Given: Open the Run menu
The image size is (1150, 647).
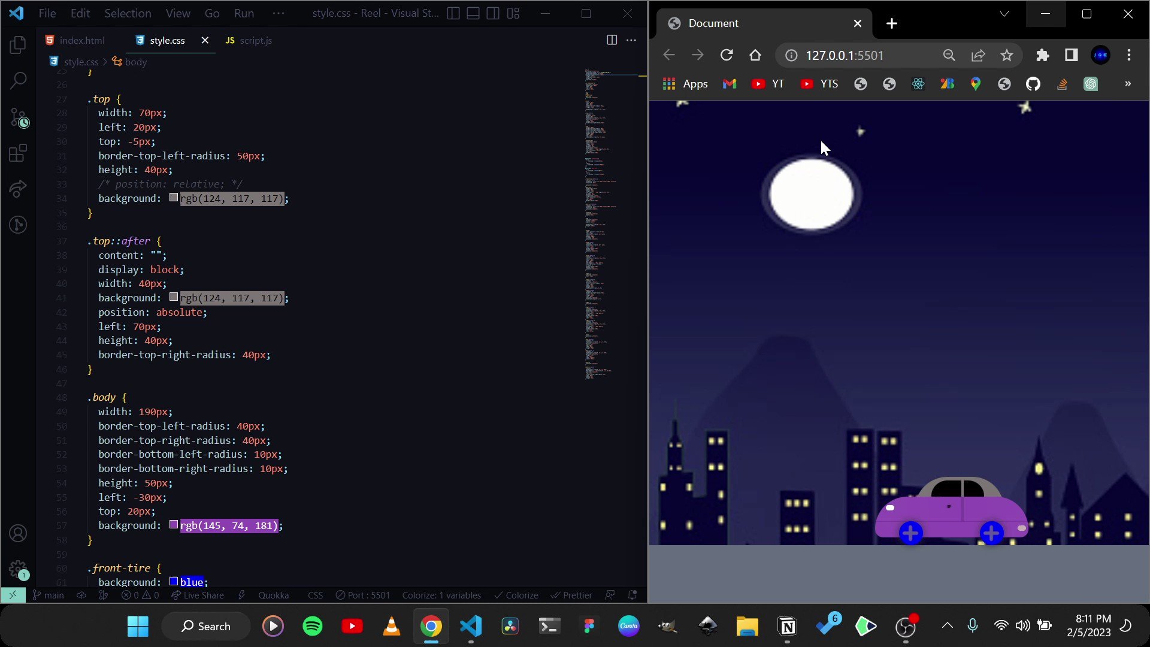Looking at the screenshot, I should [x=244, y=13].
